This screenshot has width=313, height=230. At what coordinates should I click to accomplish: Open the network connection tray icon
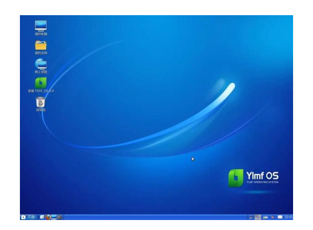pyautogui.click(x=266, y=217)
